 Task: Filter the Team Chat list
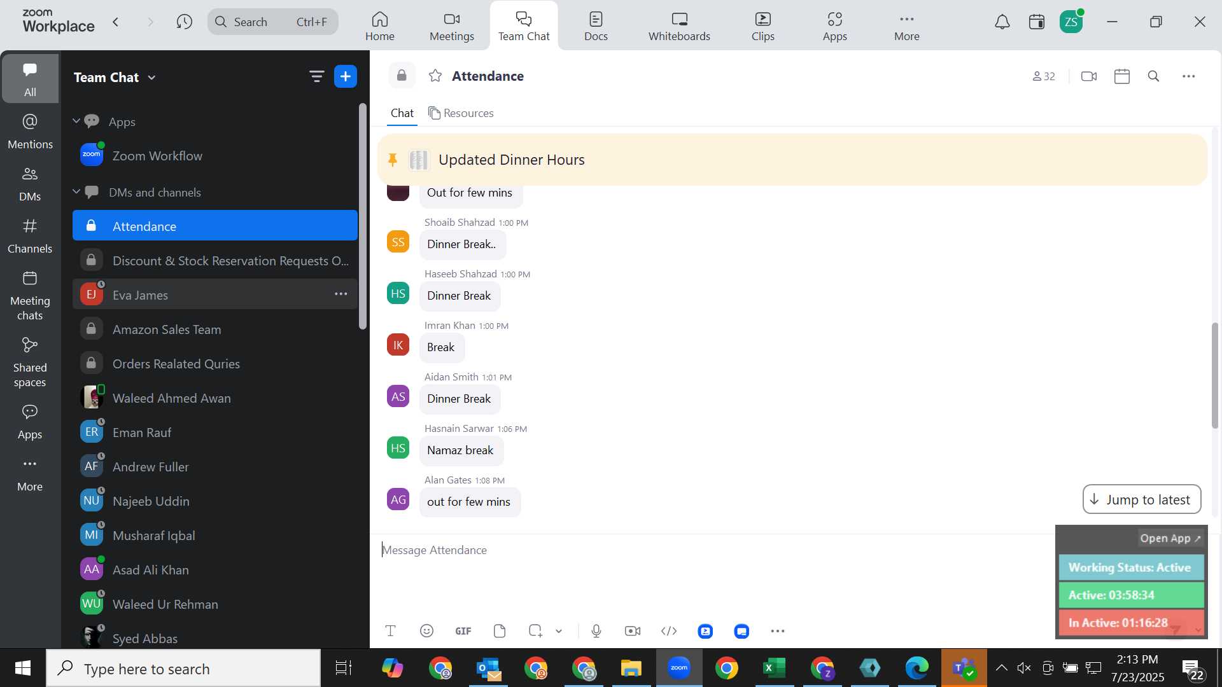pos(316,77)
